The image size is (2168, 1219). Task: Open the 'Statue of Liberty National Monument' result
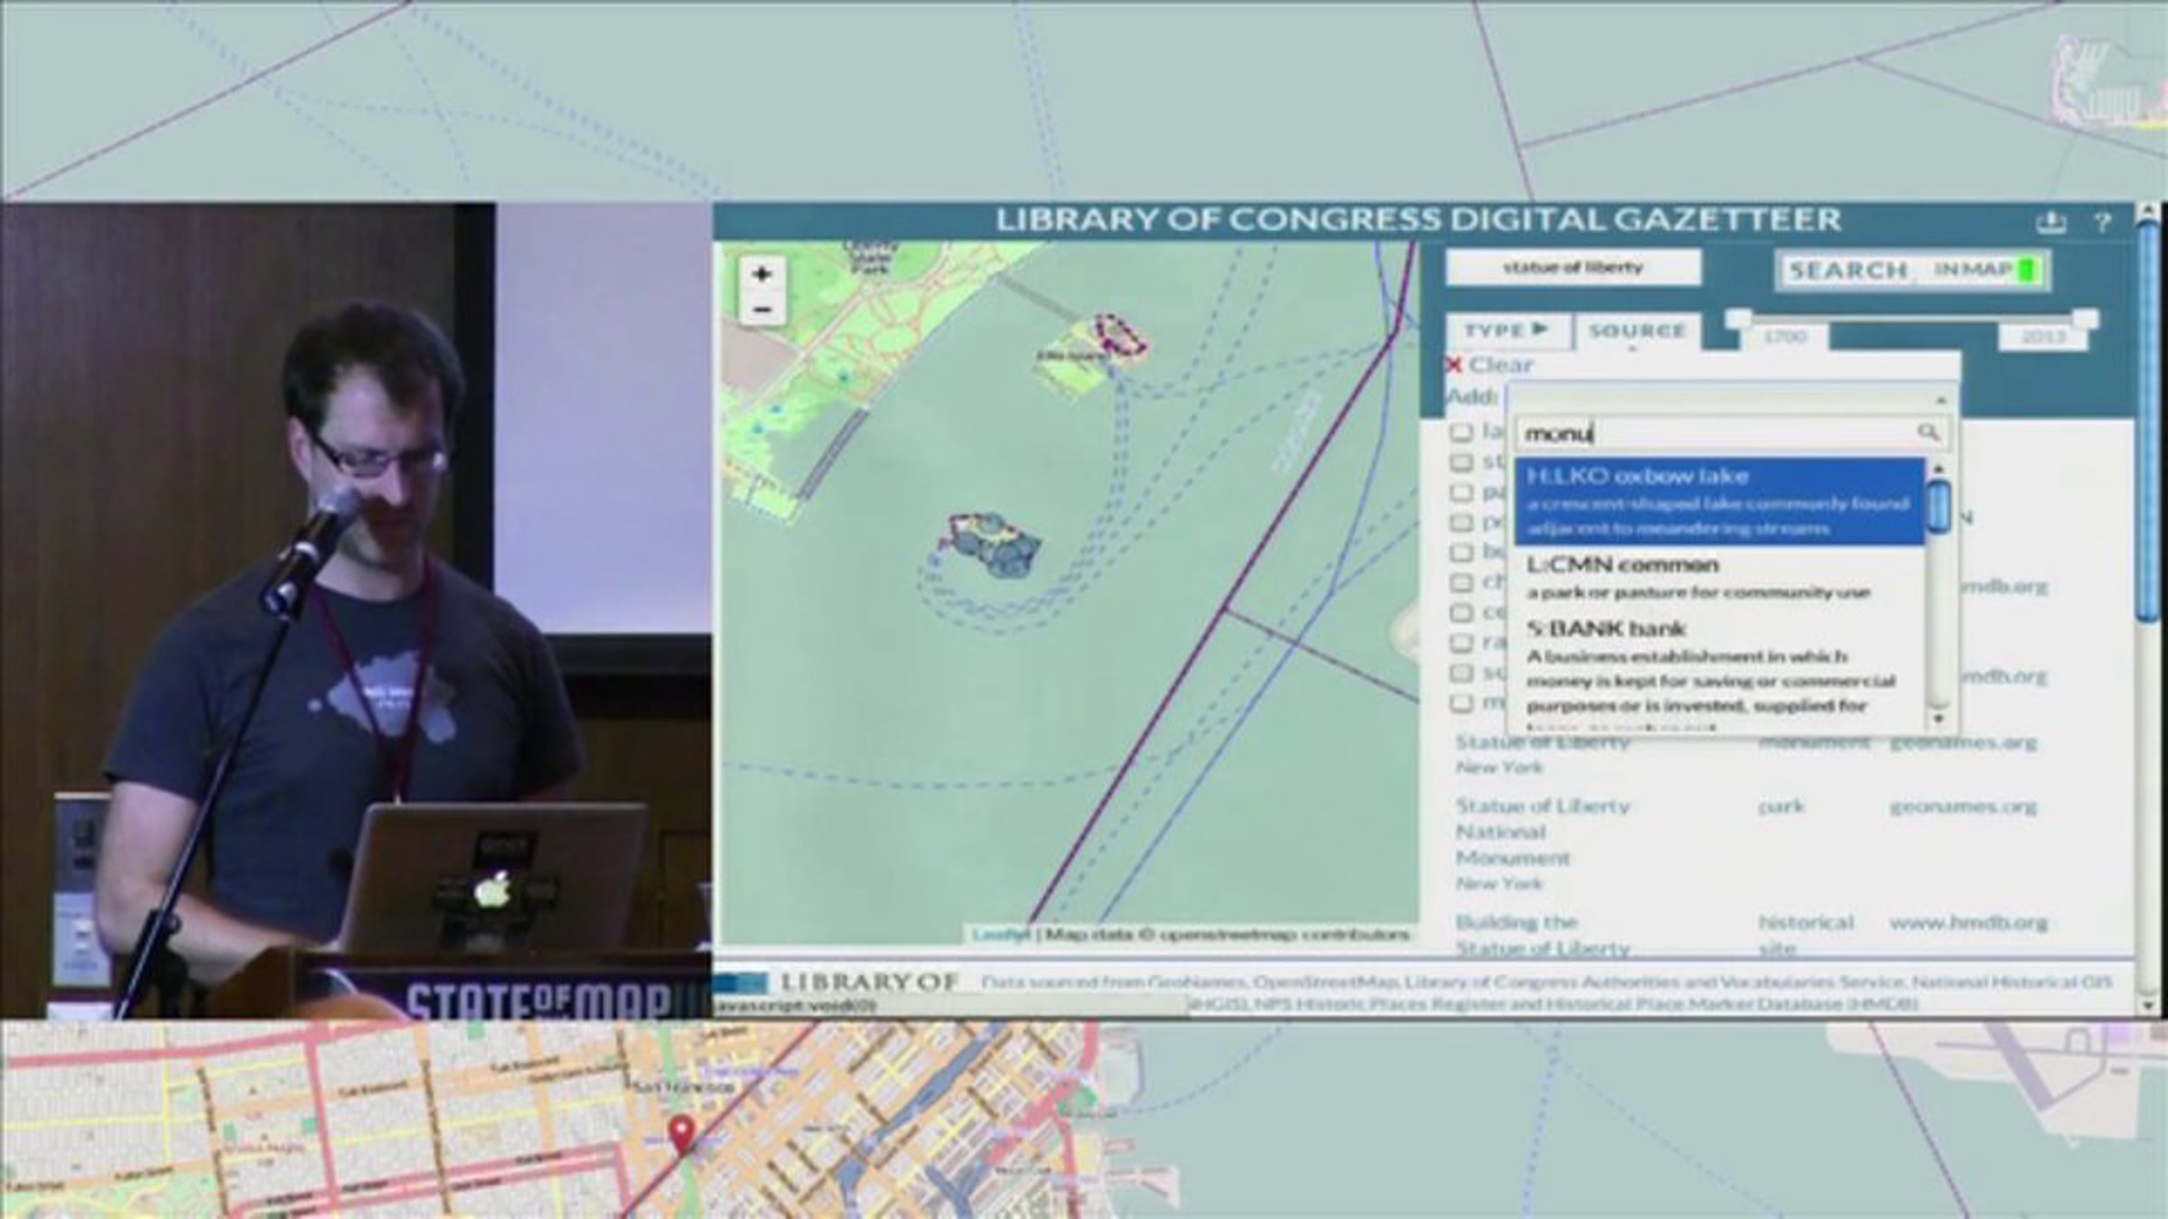pyautogui.click(x=1543, y=832)
